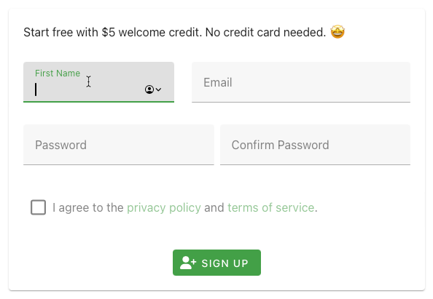
Task: Focus the Confirm Password input field
Action: [x=315, y=145]
